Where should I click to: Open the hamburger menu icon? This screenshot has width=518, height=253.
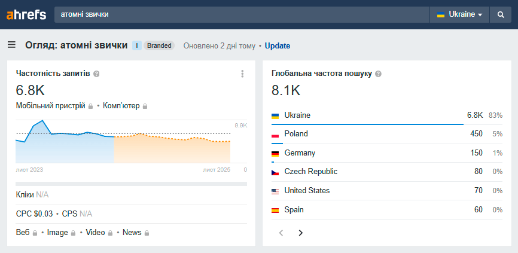11,45
